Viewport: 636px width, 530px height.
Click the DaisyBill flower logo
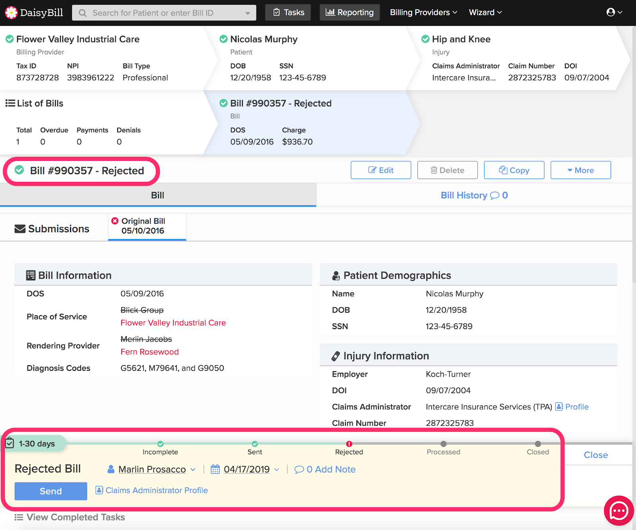coord(11,13)
